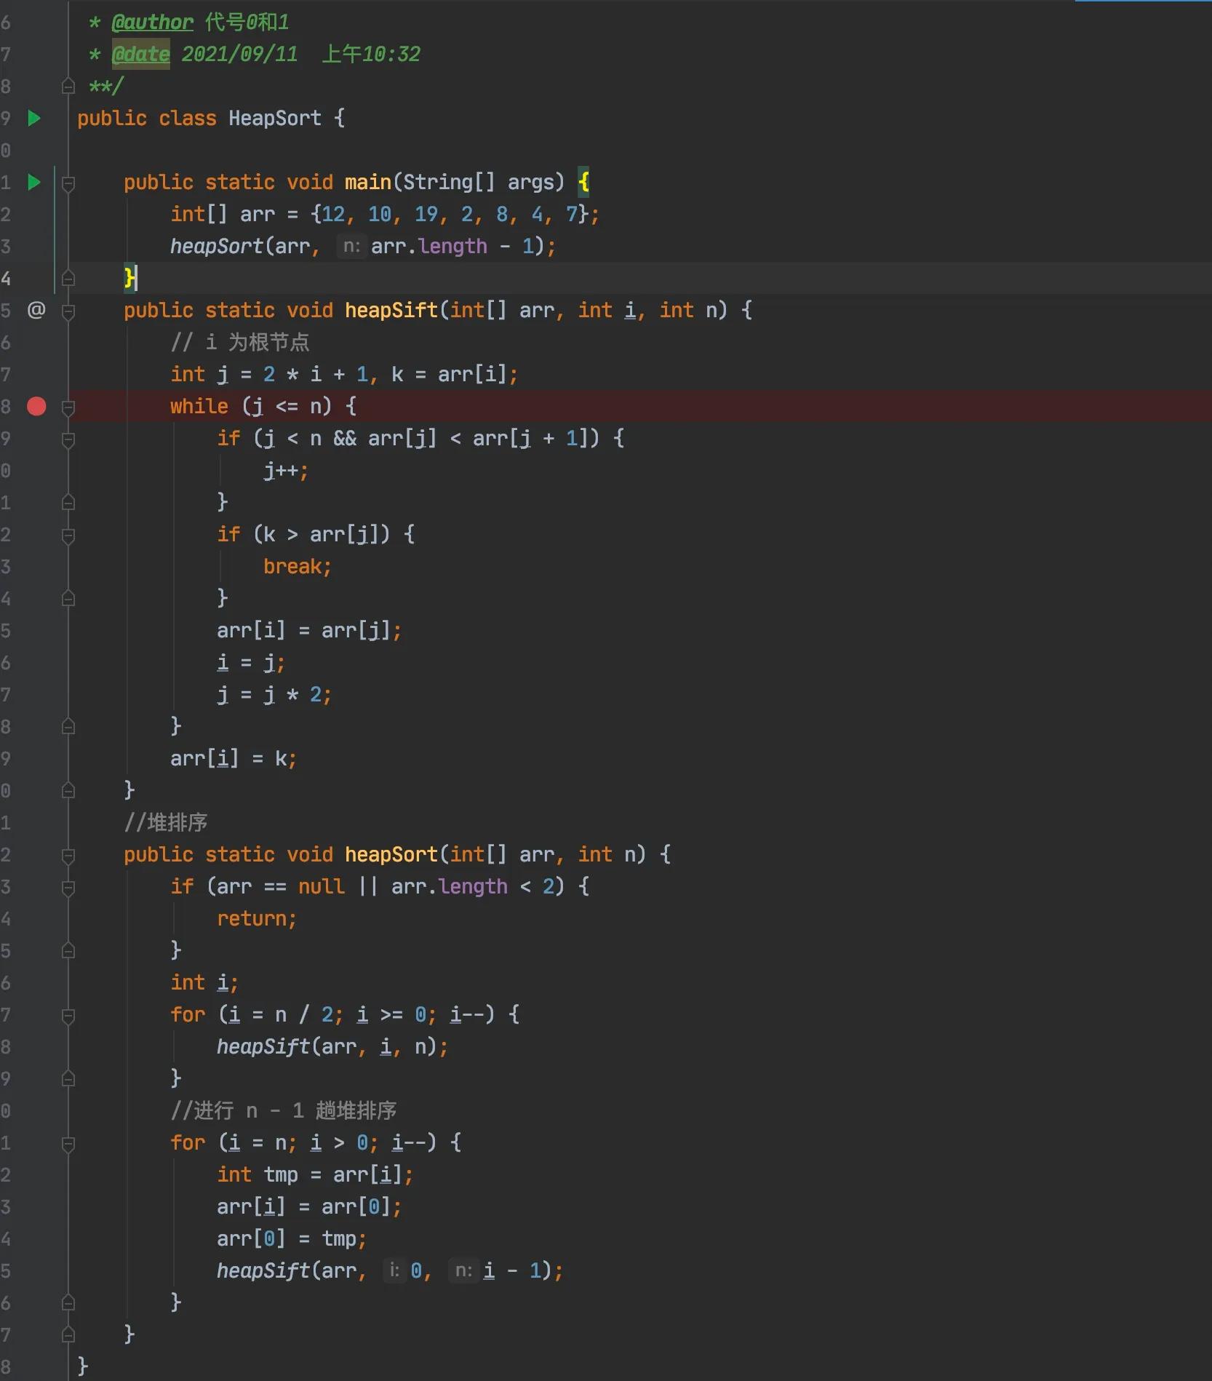Fold the doc comment at its end marker
This screenshot has width=1212, height=1381.
pos(68,86)
